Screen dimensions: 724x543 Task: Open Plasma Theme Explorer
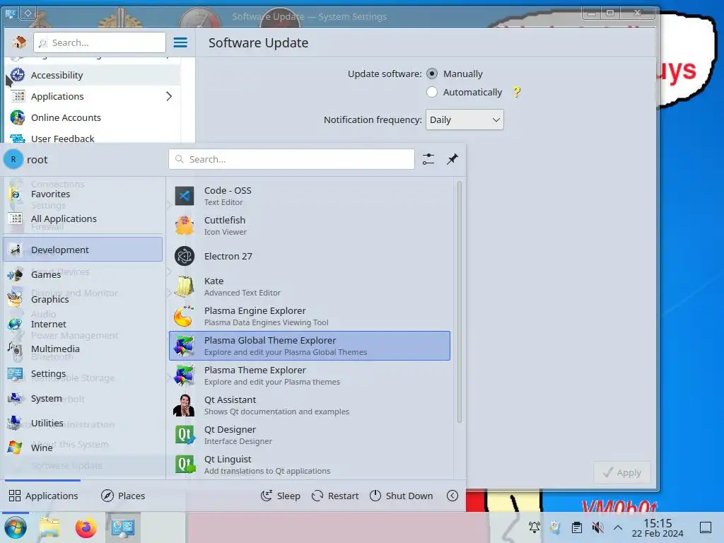pos(310,375)
